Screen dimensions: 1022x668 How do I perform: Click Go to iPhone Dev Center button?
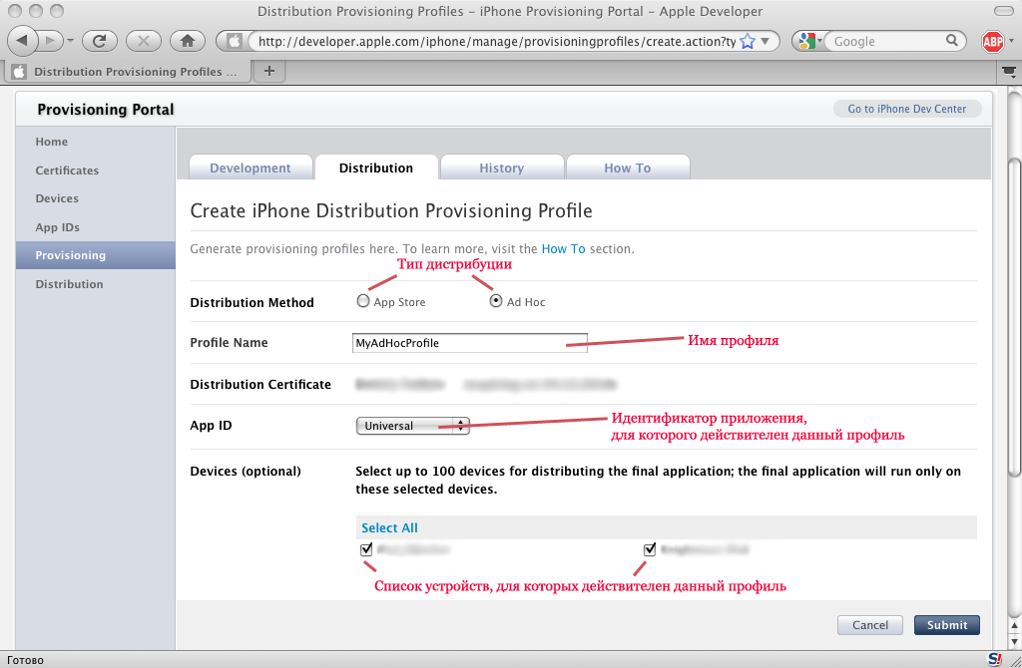(906, 109)
